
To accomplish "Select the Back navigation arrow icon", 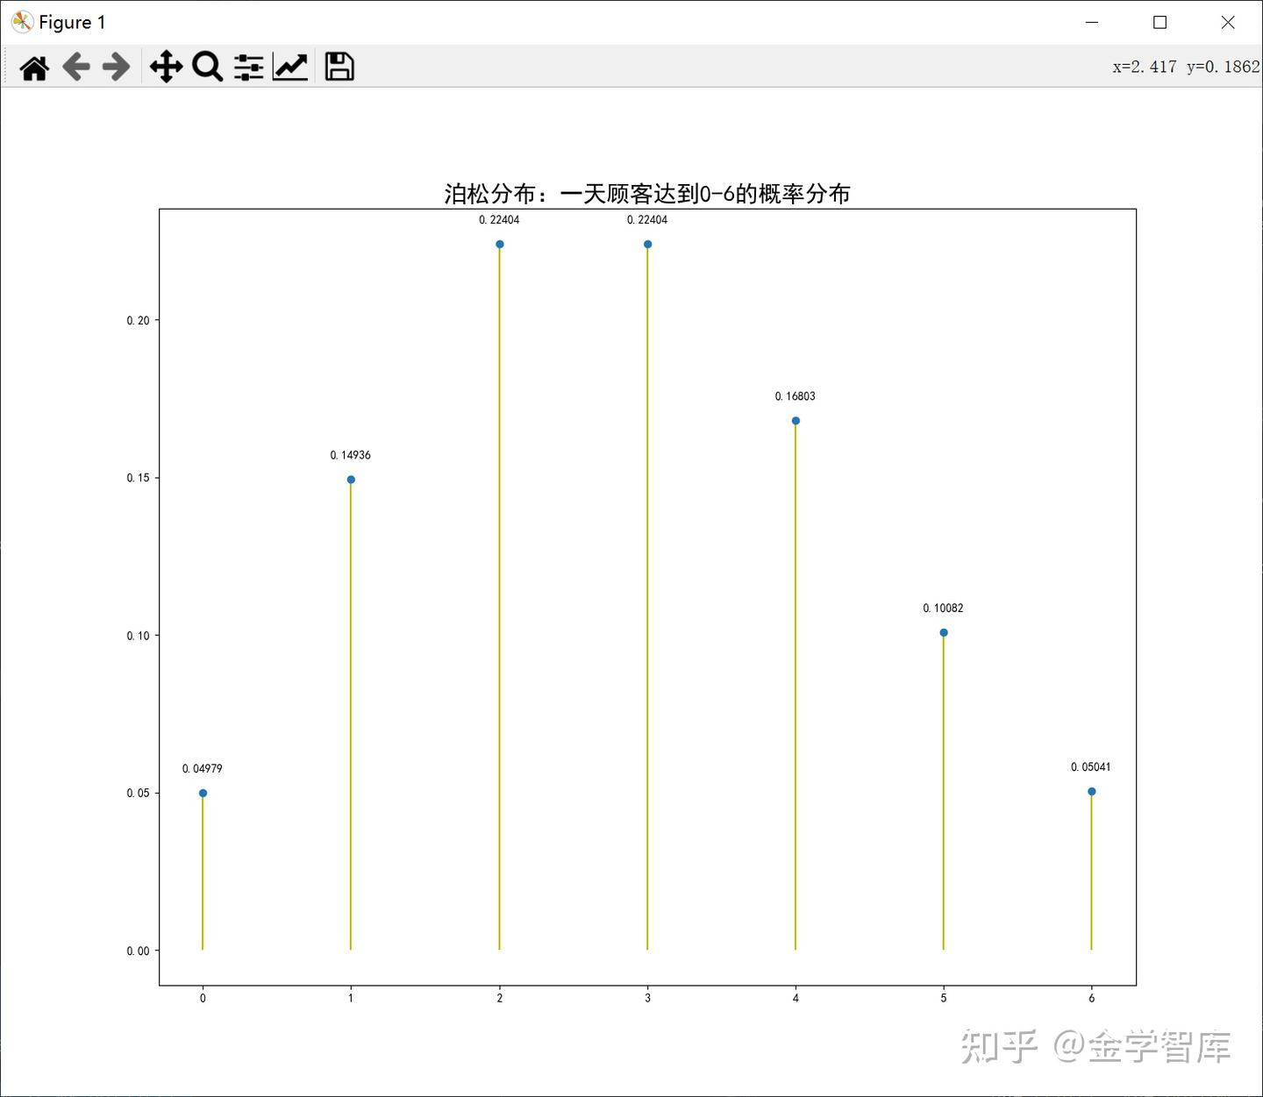I will click(x=76, y=66).
